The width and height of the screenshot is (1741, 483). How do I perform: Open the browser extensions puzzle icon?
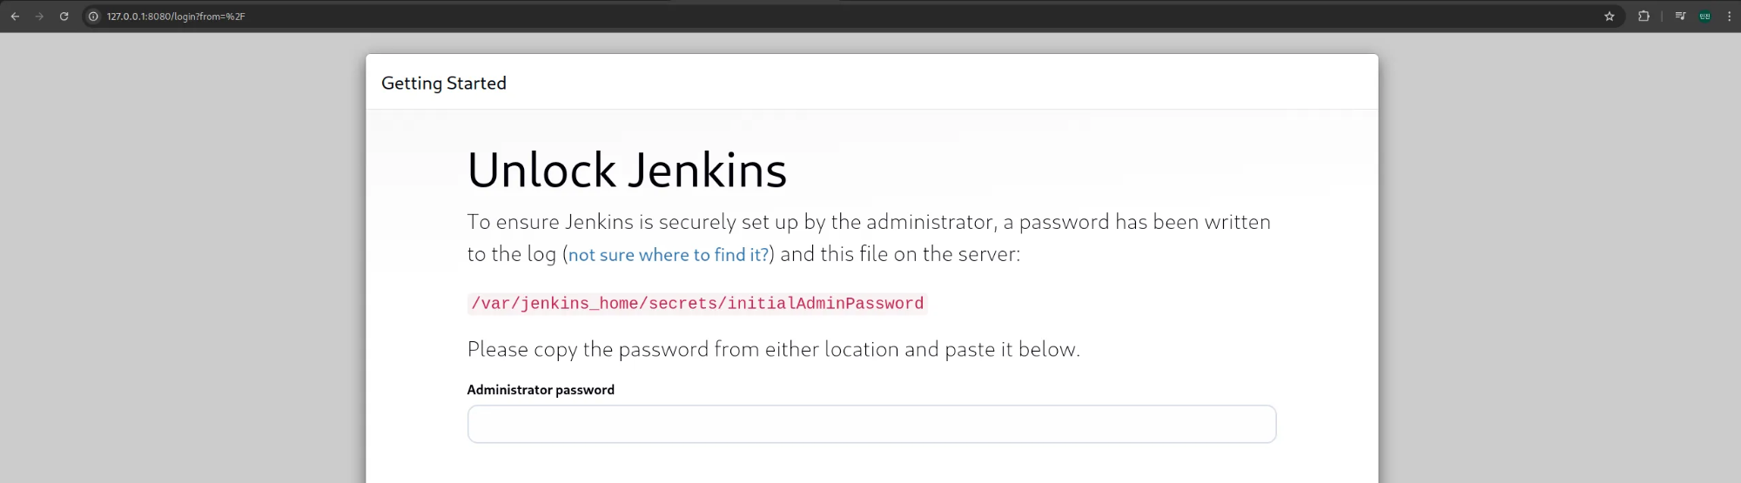pyautogui.click(x=1644, y=17)
